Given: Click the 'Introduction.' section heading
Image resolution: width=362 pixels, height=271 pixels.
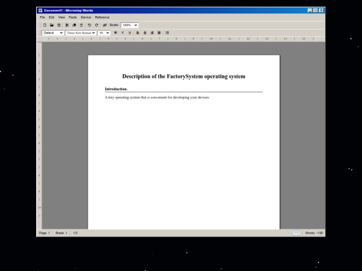Looking at the screenshot, I should 116,89.
